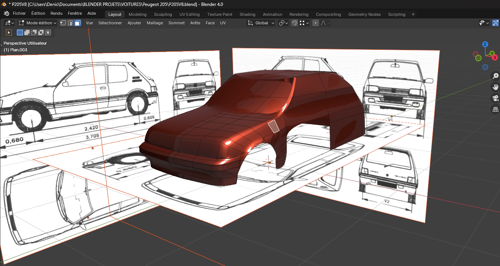
Task: Open the UV menu in viewport header
Action: pos(223,23)
